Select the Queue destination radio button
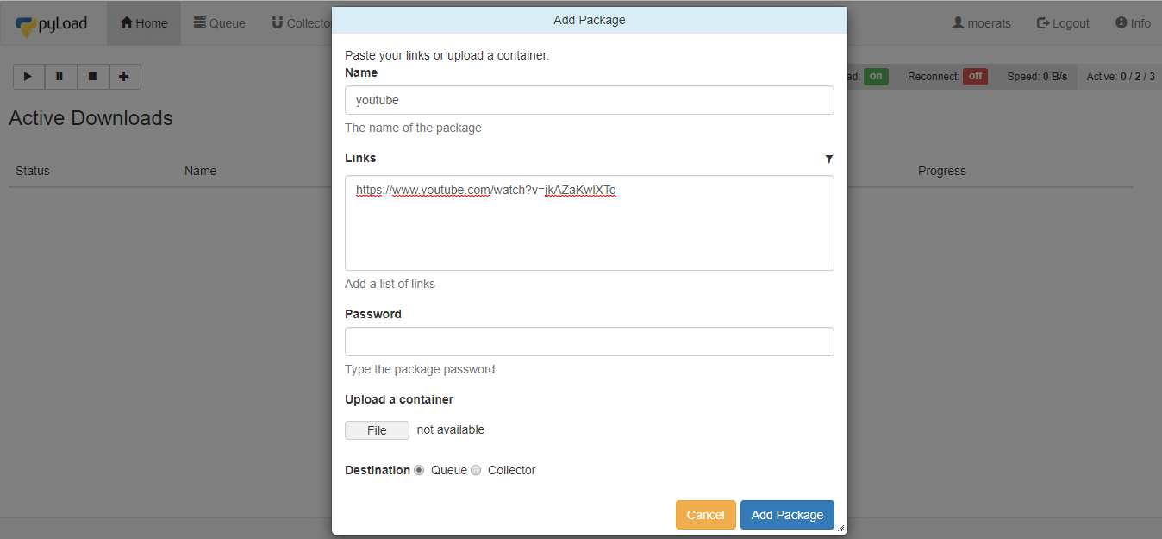The height and width of the screenshot is (539, 1162). click(419, 471)
